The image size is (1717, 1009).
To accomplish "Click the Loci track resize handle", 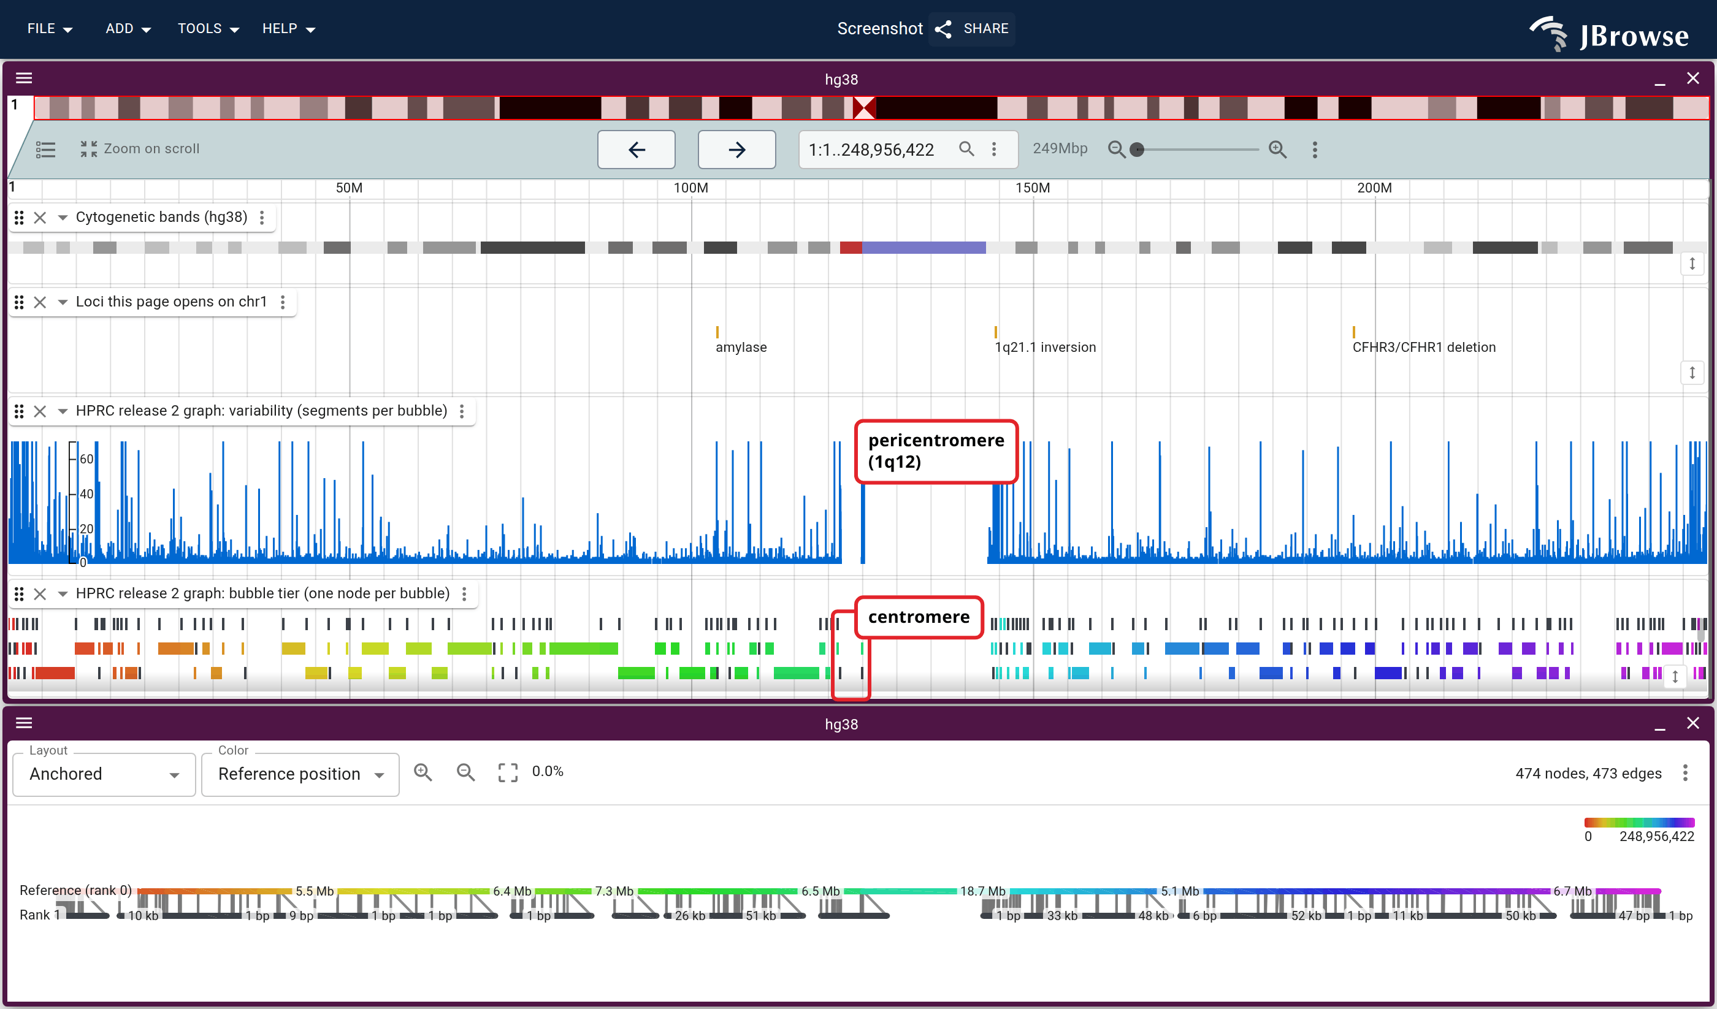I will [x=1692, y=372].
